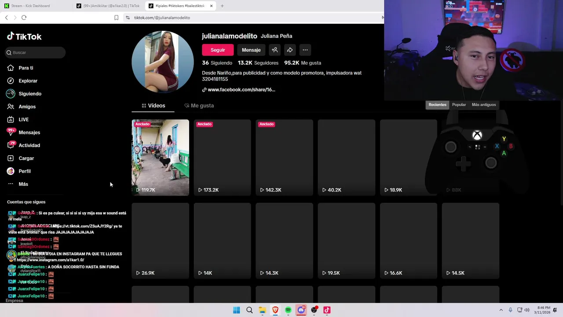
Task: Click the browser back arrow
Action: coord(7,18)
